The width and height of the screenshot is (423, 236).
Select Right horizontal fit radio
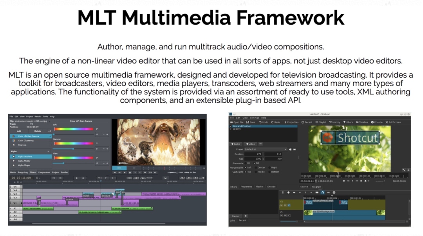tap(269, 168)
